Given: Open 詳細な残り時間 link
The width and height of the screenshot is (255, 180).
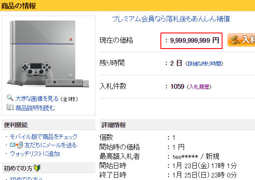Looking at the screenshot, I should (x=204, y=63).
